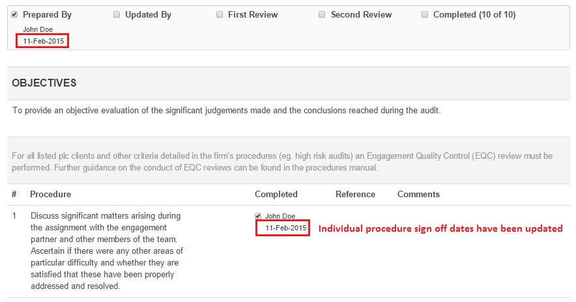This screenshot has height=302, width=576.
Task: Click the Procedure column header
Action: (x=50, y=194)
